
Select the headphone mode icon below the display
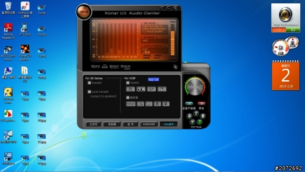[105, 67]
